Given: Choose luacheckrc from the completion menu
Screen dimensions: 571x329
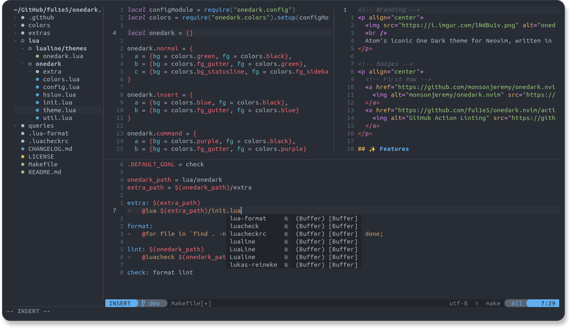Looking at the screenshot, I should tap(294, 234).
